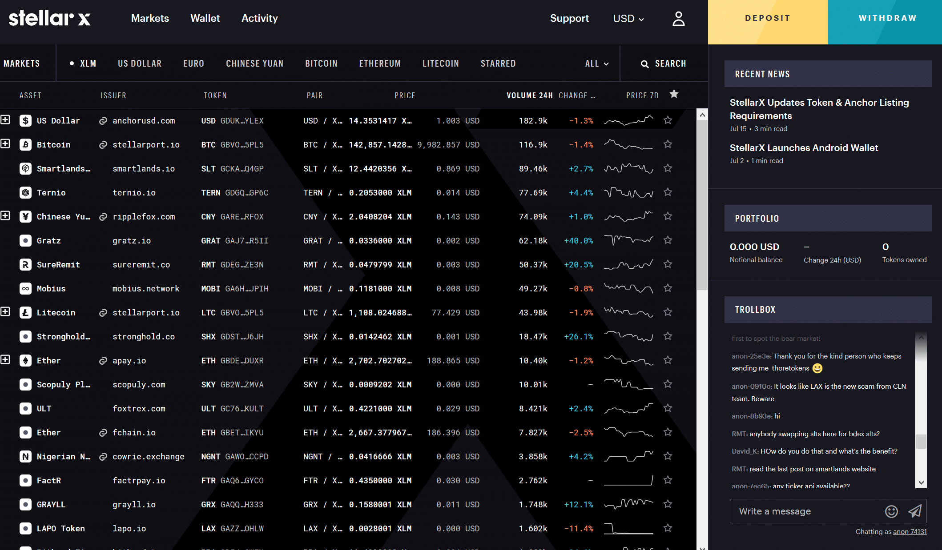The width and height of the screenshot is (942, 550).
Task: Expand the Bitcoin row plus icon
Action: 5,143
